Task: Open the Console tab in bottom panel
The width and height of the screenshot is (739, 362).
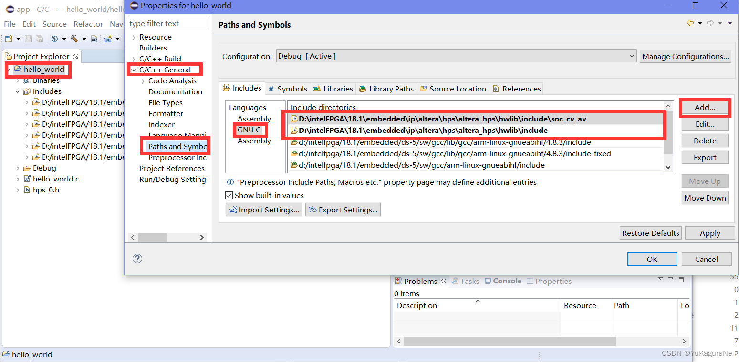Action: [x=503, y=281]
